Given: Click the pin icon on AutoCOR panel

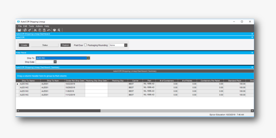Looking at the screenshot, I should (x=252, y=37).
